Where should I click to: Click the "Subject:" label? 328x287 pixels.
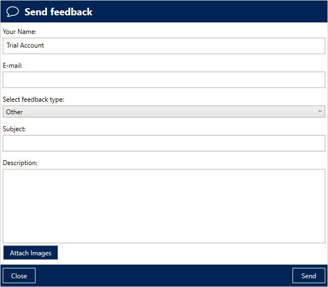tap(14, 129)
